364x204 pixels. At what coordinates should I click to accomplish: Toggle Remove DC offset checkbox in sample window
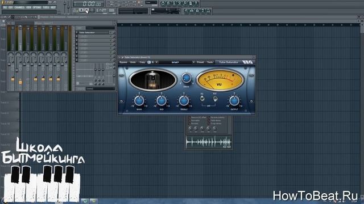189,117
